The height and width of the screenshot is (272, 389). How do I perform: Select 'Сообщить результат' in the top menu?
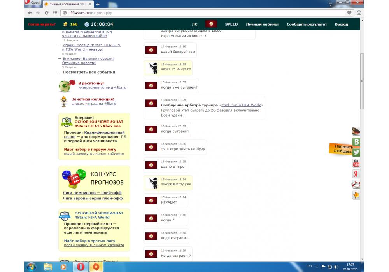click(x=307, y=24)
